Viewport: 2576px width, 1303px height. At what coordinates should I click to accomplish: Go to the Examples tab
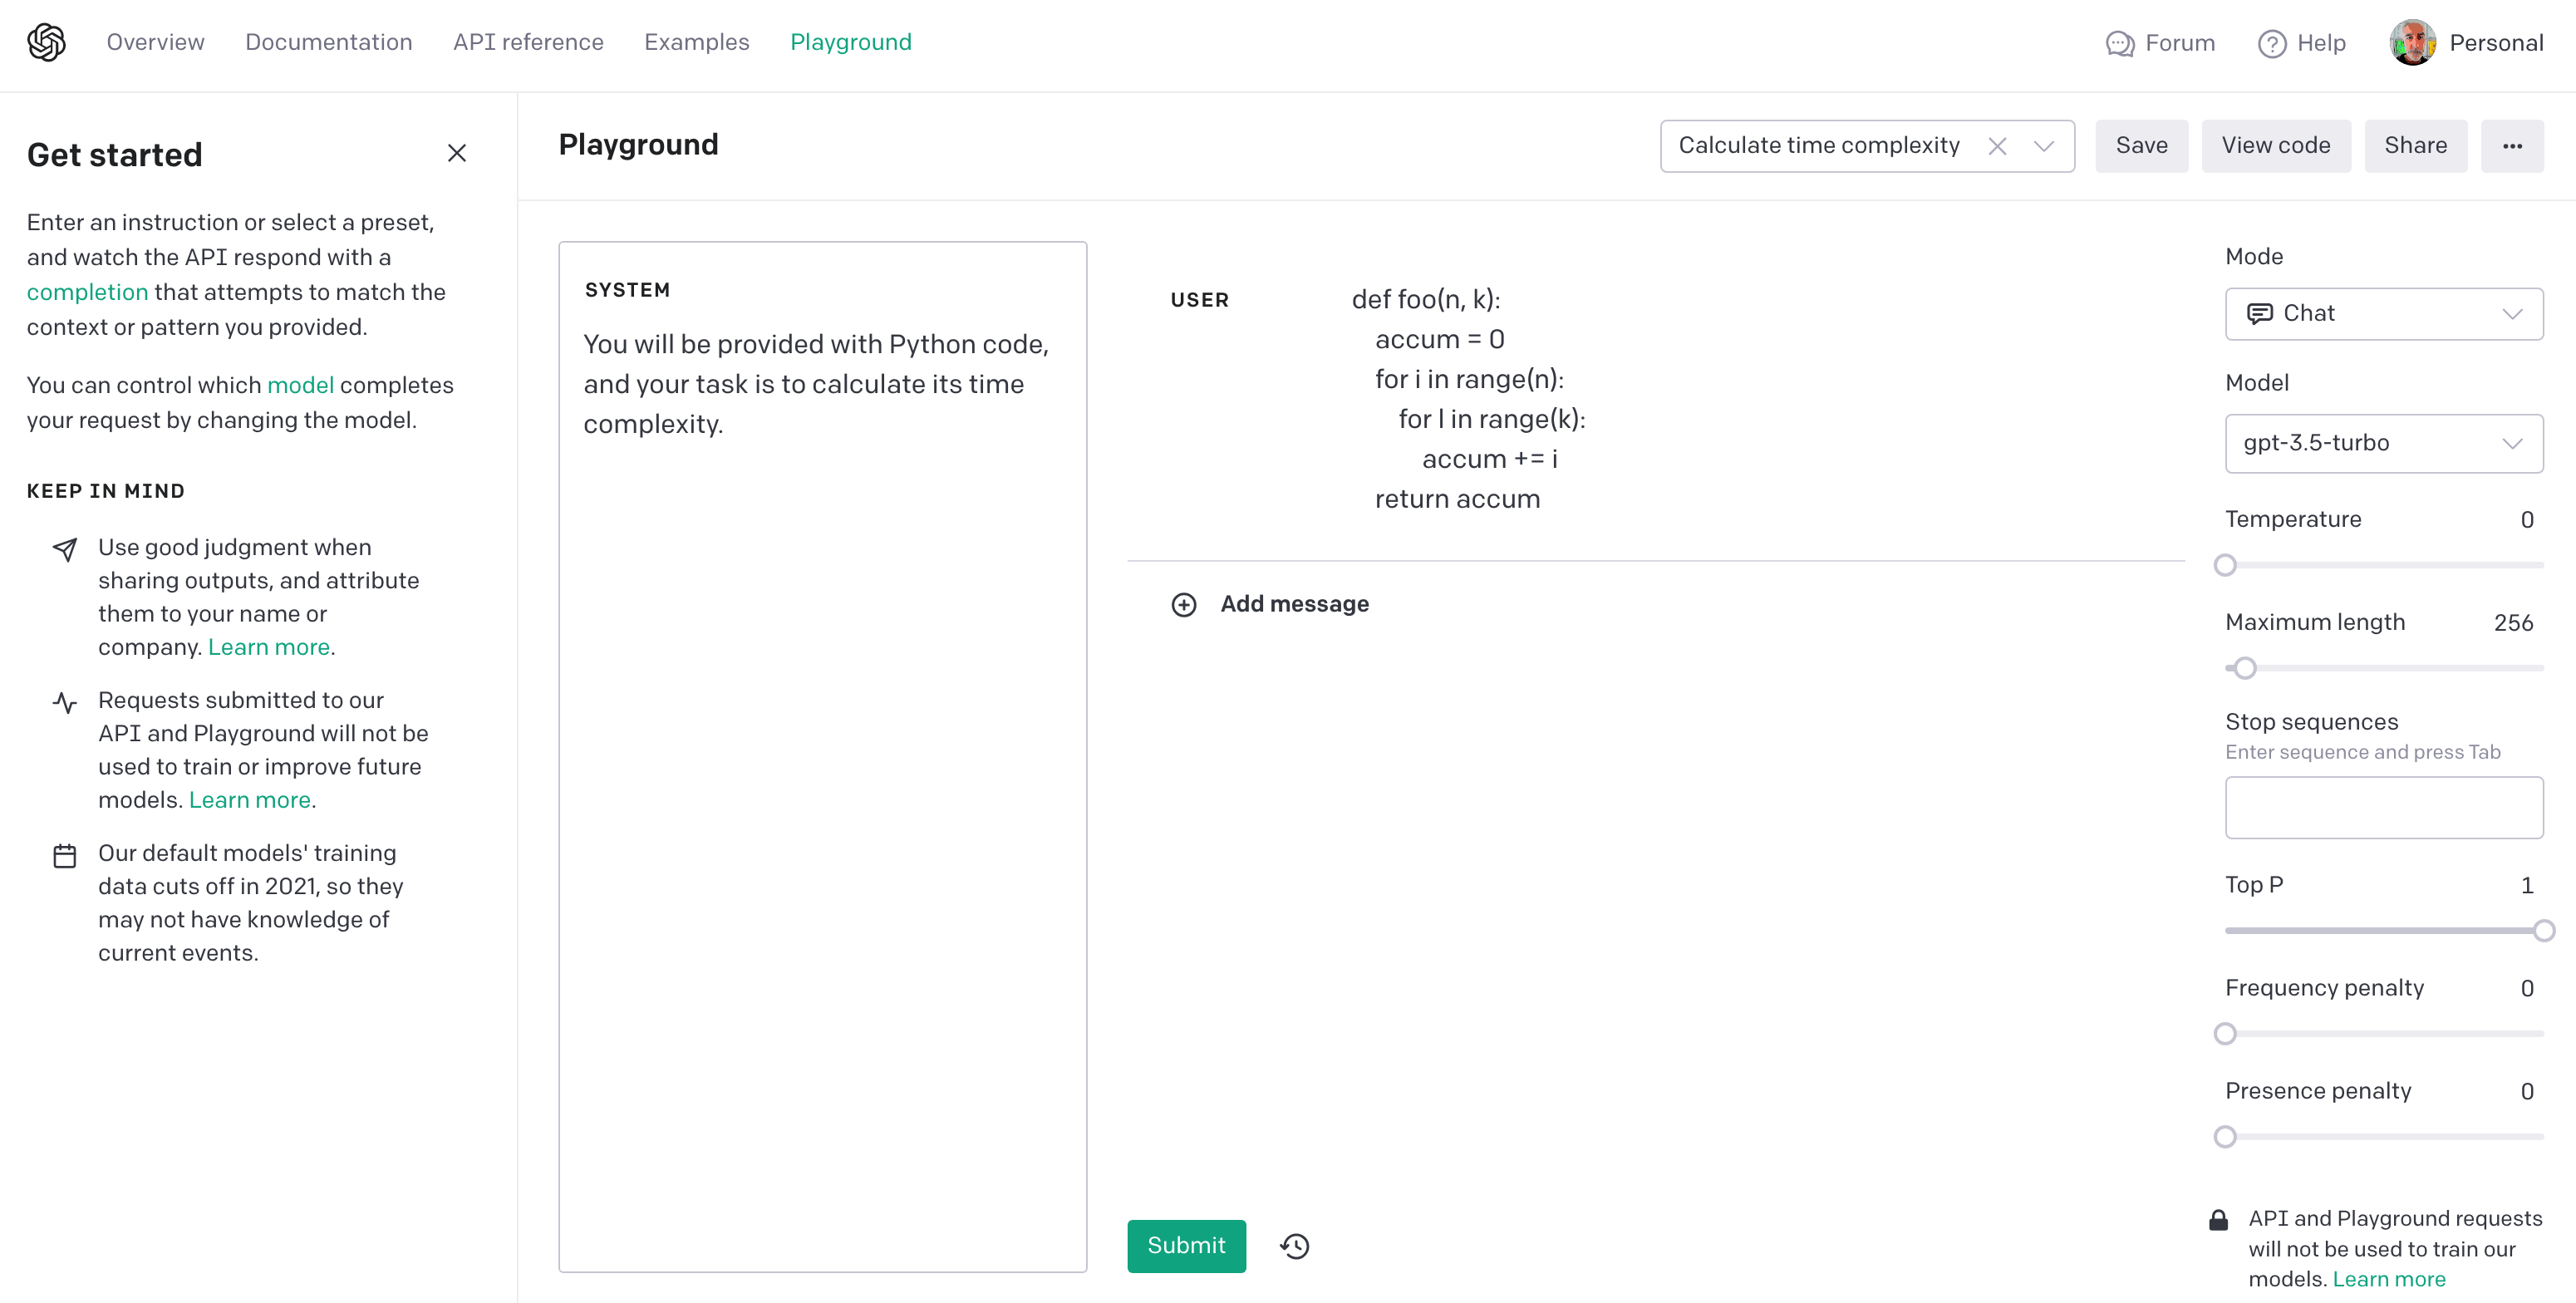[x=696, y=42]
